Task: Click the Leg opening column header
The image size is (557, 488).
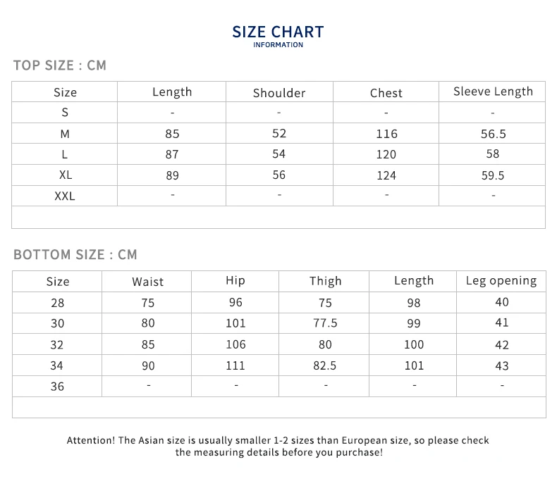Action: (501, 281)
